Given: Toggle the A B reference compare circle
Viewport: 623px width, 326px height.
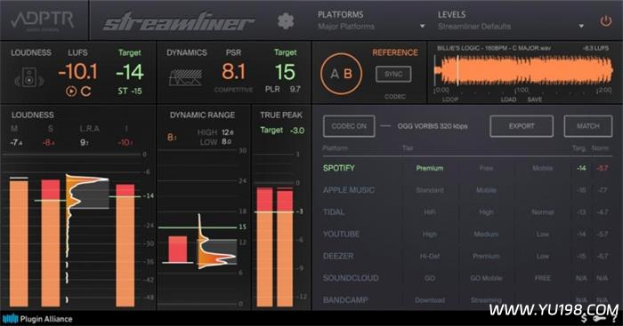Looking at the screenshot, I should (341, 74).
